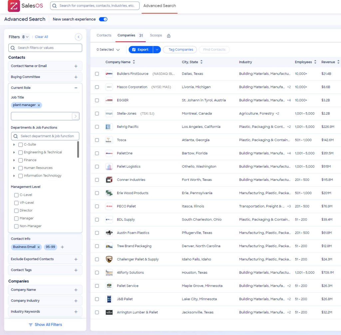The height and width of the screenshot is (335, 341).
Task: Click plus icon next to Buying Committee
Action: tap(76, 77)
